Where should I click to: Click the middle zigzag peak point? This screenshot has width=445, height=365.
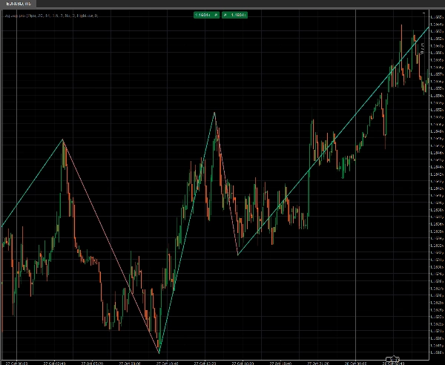tap(215, 113)
